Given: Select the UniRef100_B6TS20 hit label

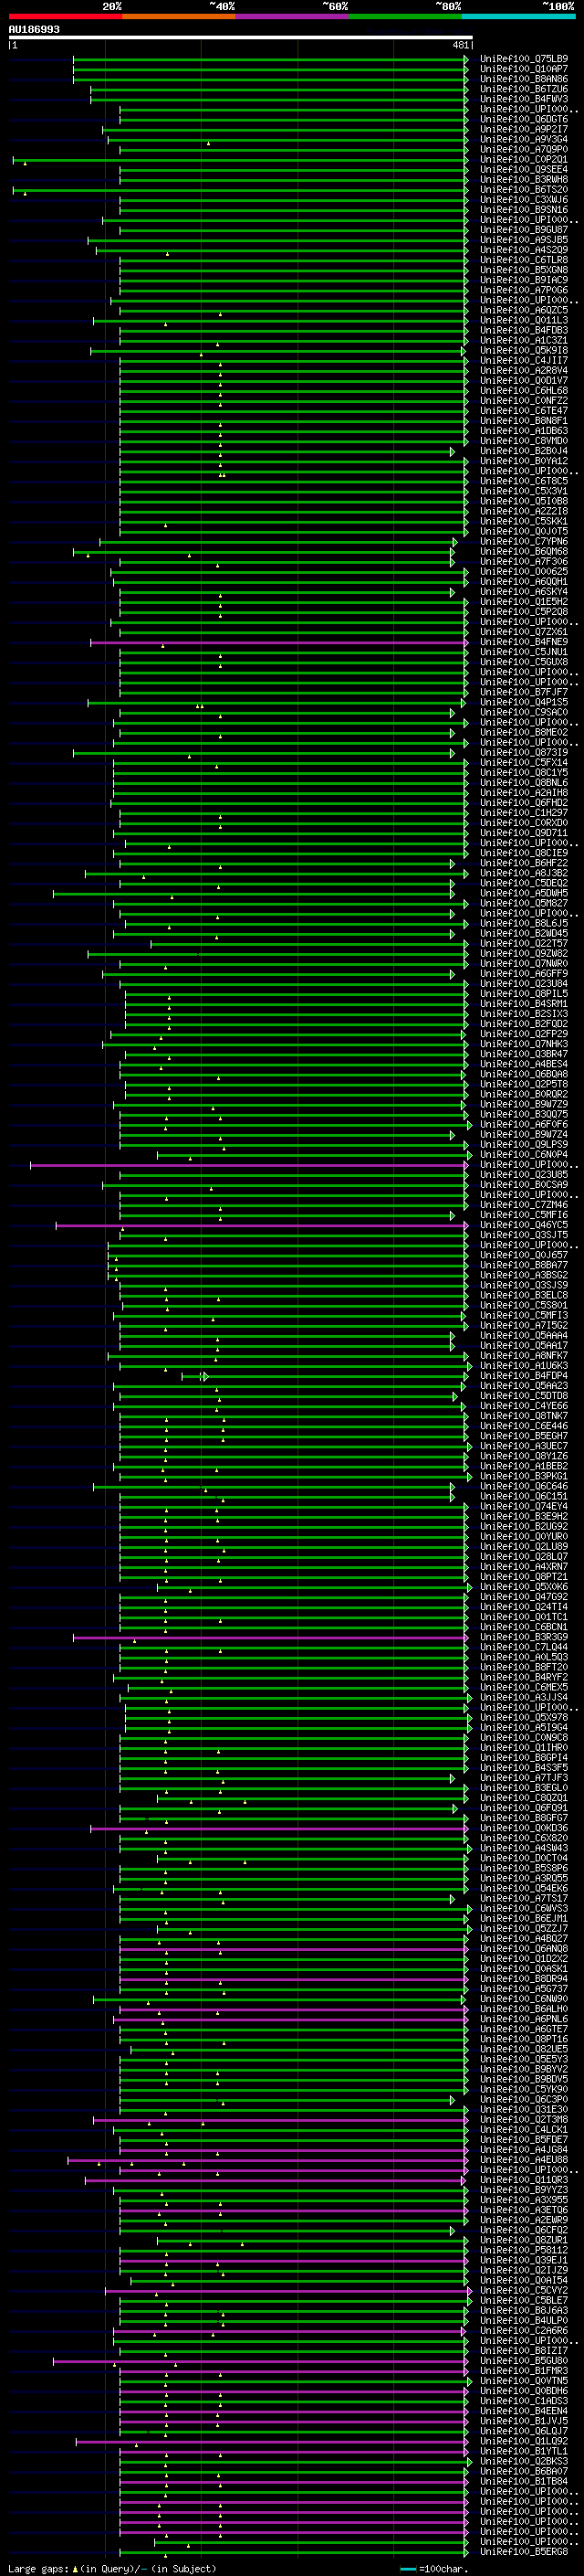Looking at the screenshot, I should pos(524,189).
